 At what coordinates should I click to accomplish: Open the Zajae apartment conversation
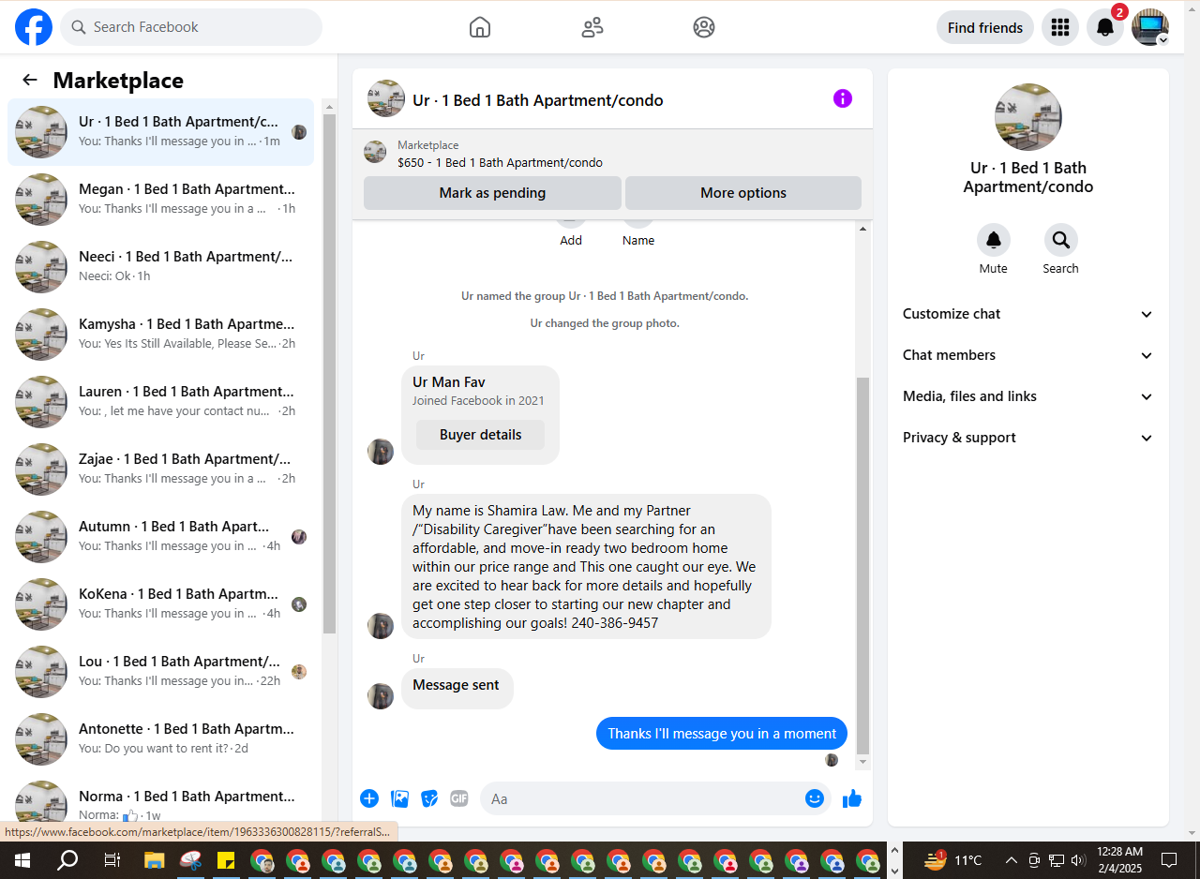pyautogui.click(x=160, y=469)
